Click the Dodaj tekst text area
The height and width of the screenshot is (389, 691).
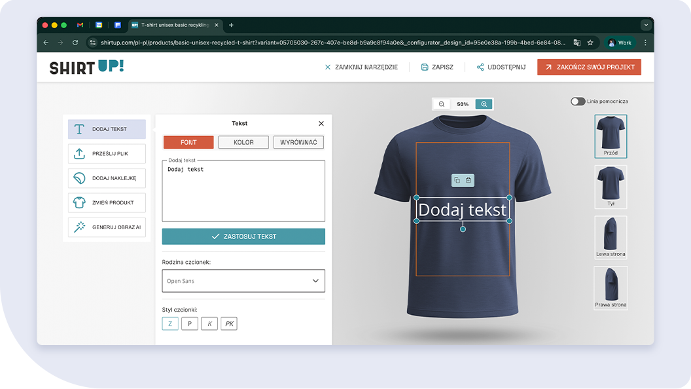pos(243,191)
